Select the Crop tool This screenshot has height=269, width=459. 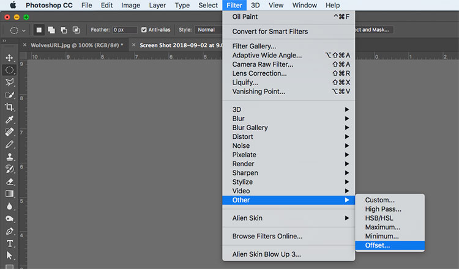click(9, 107)
